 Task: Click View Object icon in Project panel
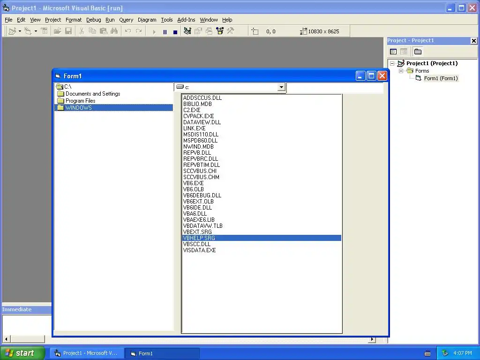pos(404,52)
